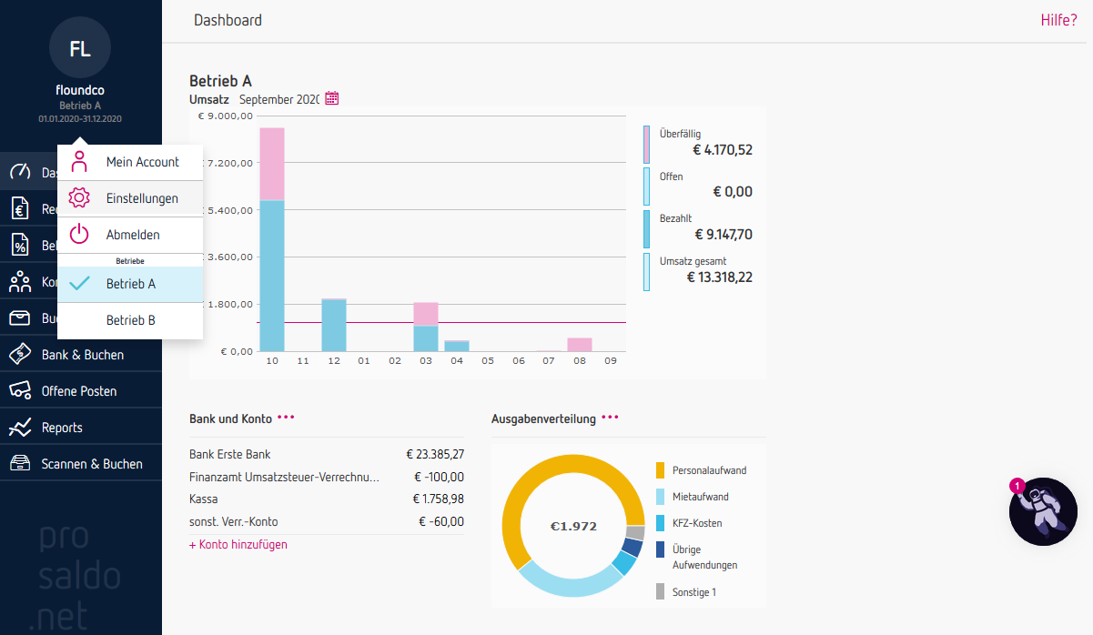This screenshot has height=635, width=1093.
Task: Click the Einstellungen gear icon
Action: click(x=80, y=198)
